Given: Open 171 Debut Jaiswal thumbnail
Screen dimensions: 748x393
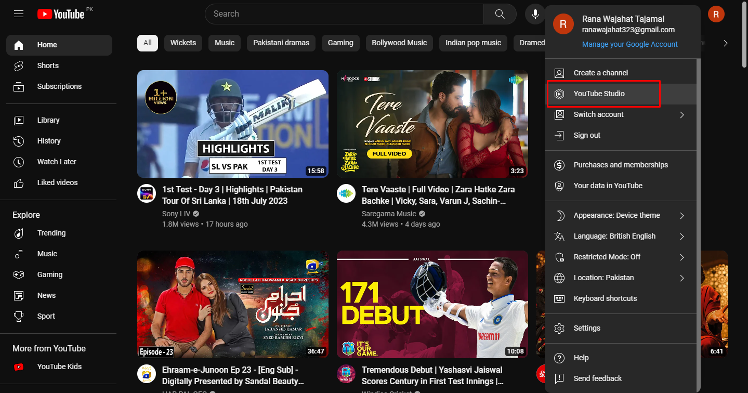Looking at the screenshot, I should point(432,305).
